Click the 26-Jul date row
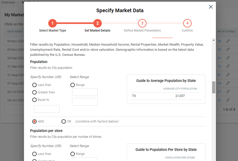Viewport: 238px width, 161px height. 16,92
